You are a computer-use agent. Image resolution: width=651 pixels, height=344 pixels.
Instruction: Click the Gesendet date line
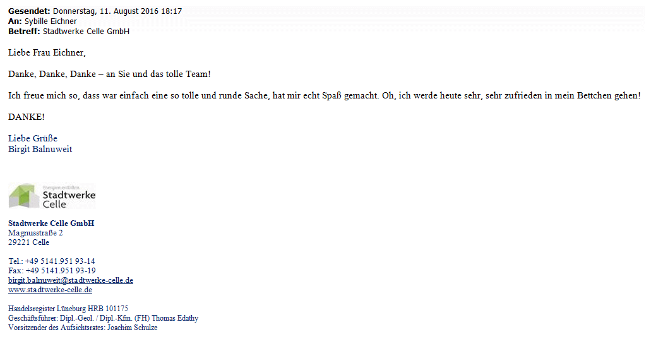pyautogui.click(x=95, y=11)
